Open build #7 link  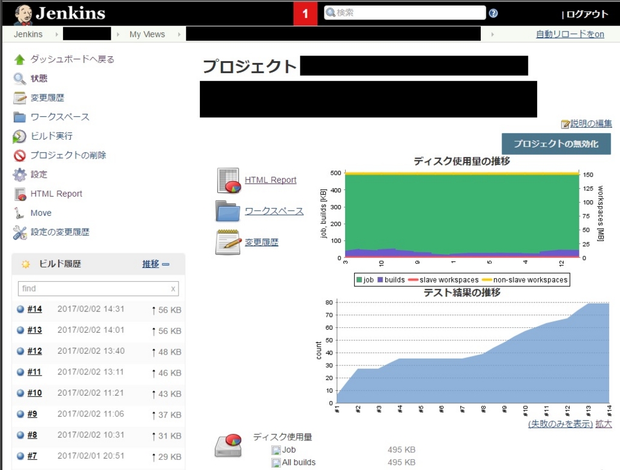[x=32, y=455]
